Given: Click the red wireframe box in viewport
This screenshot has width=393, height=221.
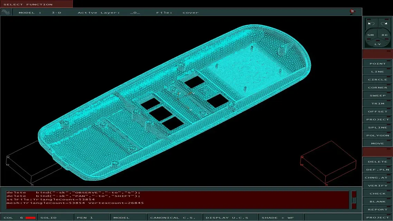Looking at the screenshot, I should pyautogui.click(x=328, y=163).
